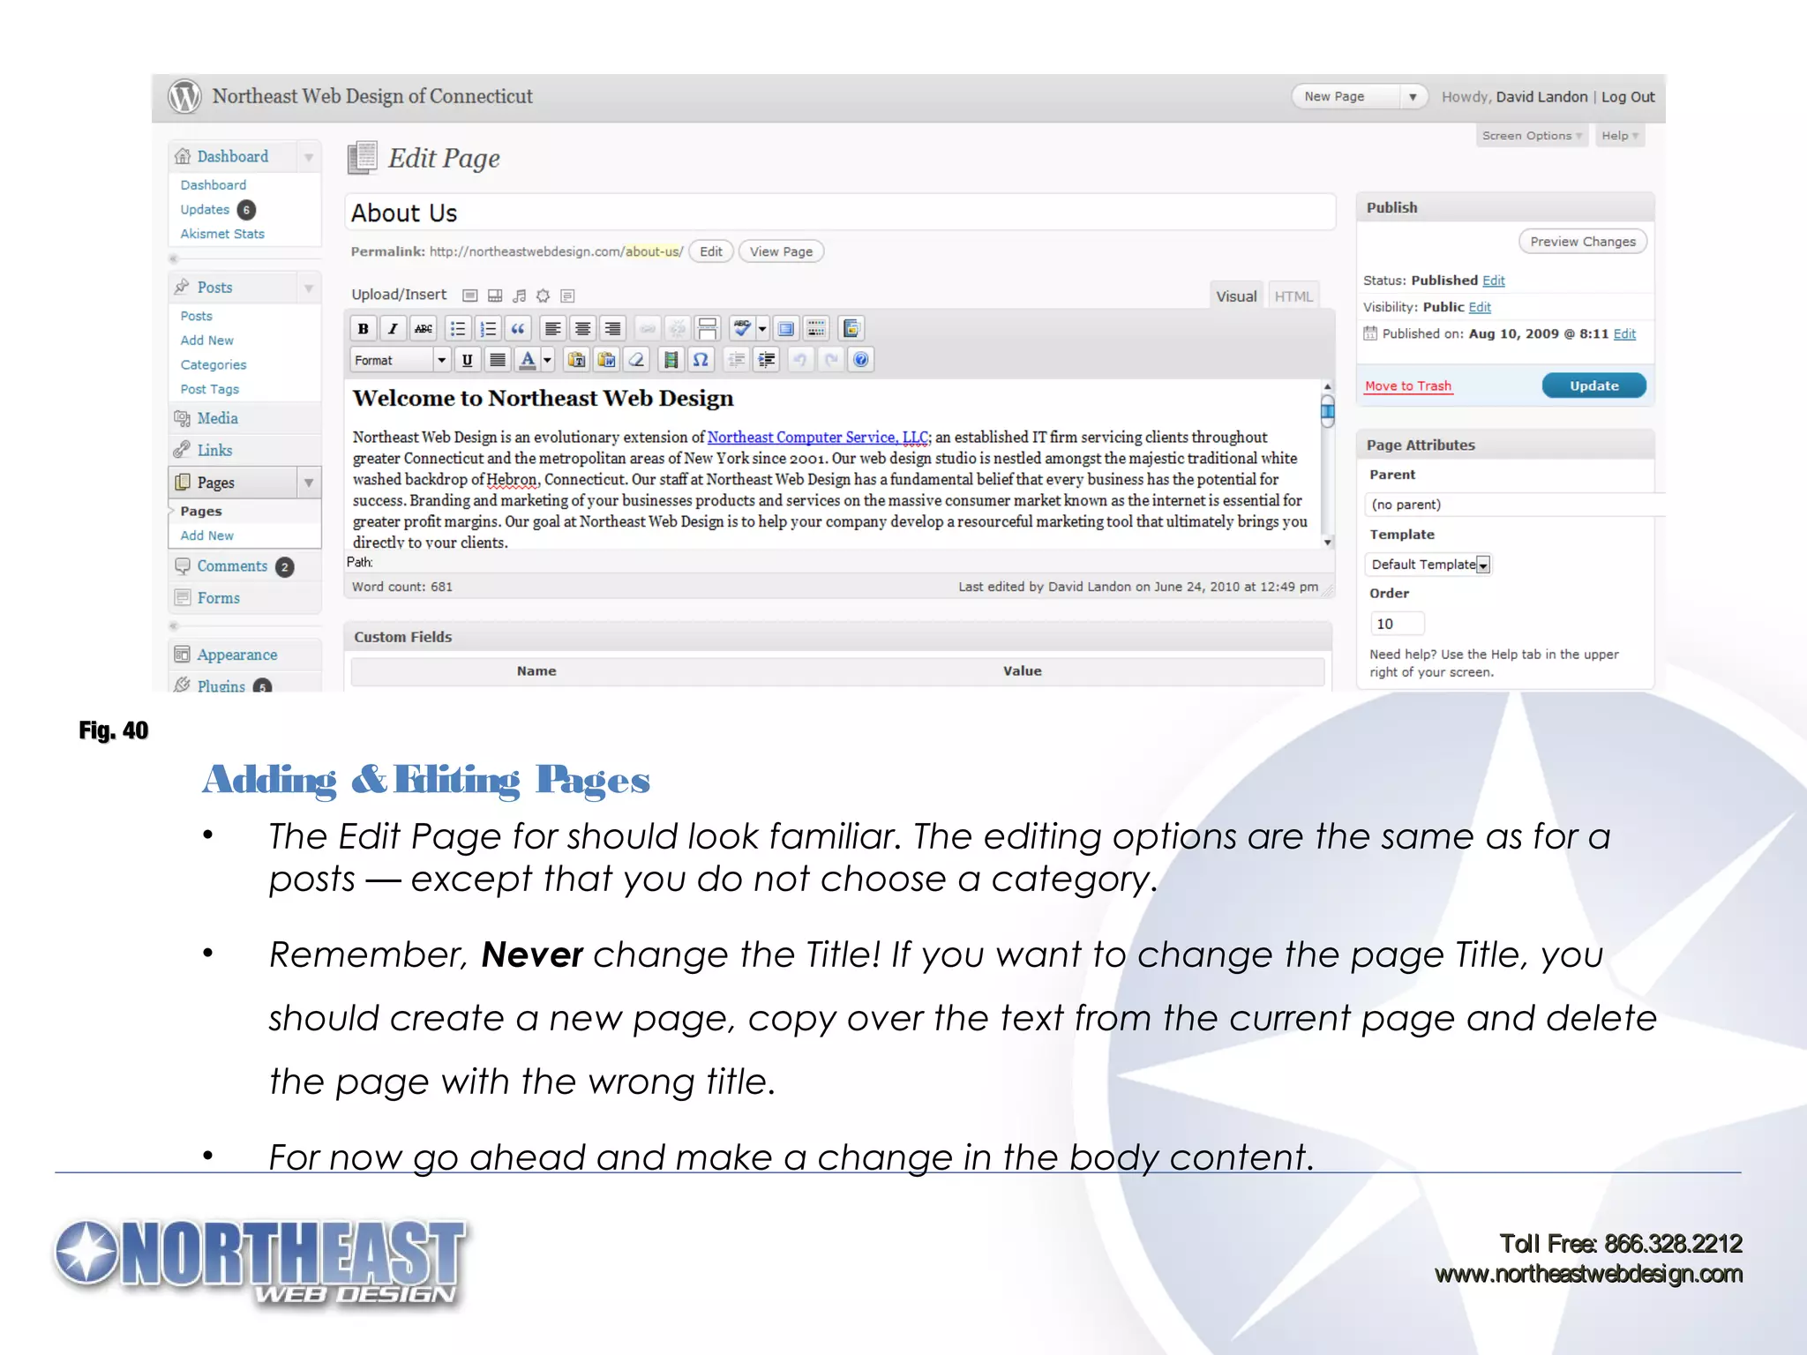Justify text fully
The image size is (1807, 1355).
pos(498,360)
